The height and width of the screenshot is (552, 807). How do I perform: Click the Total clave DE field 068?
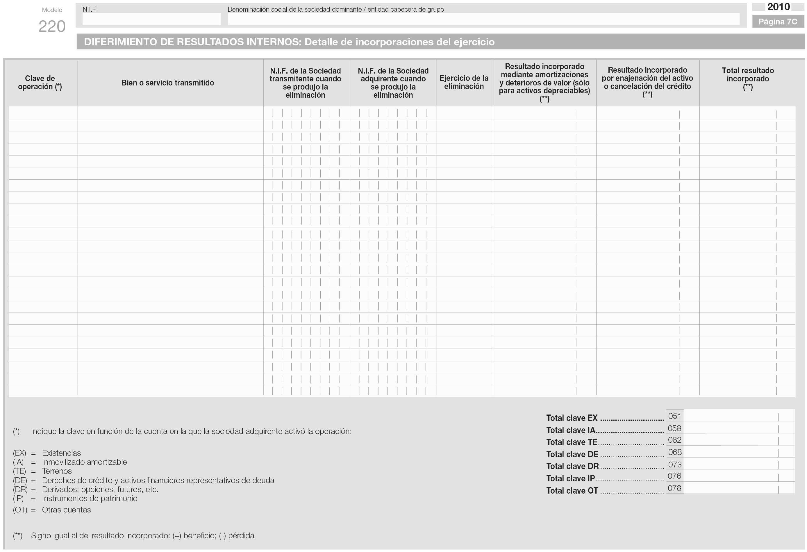(x=739, y=452)
